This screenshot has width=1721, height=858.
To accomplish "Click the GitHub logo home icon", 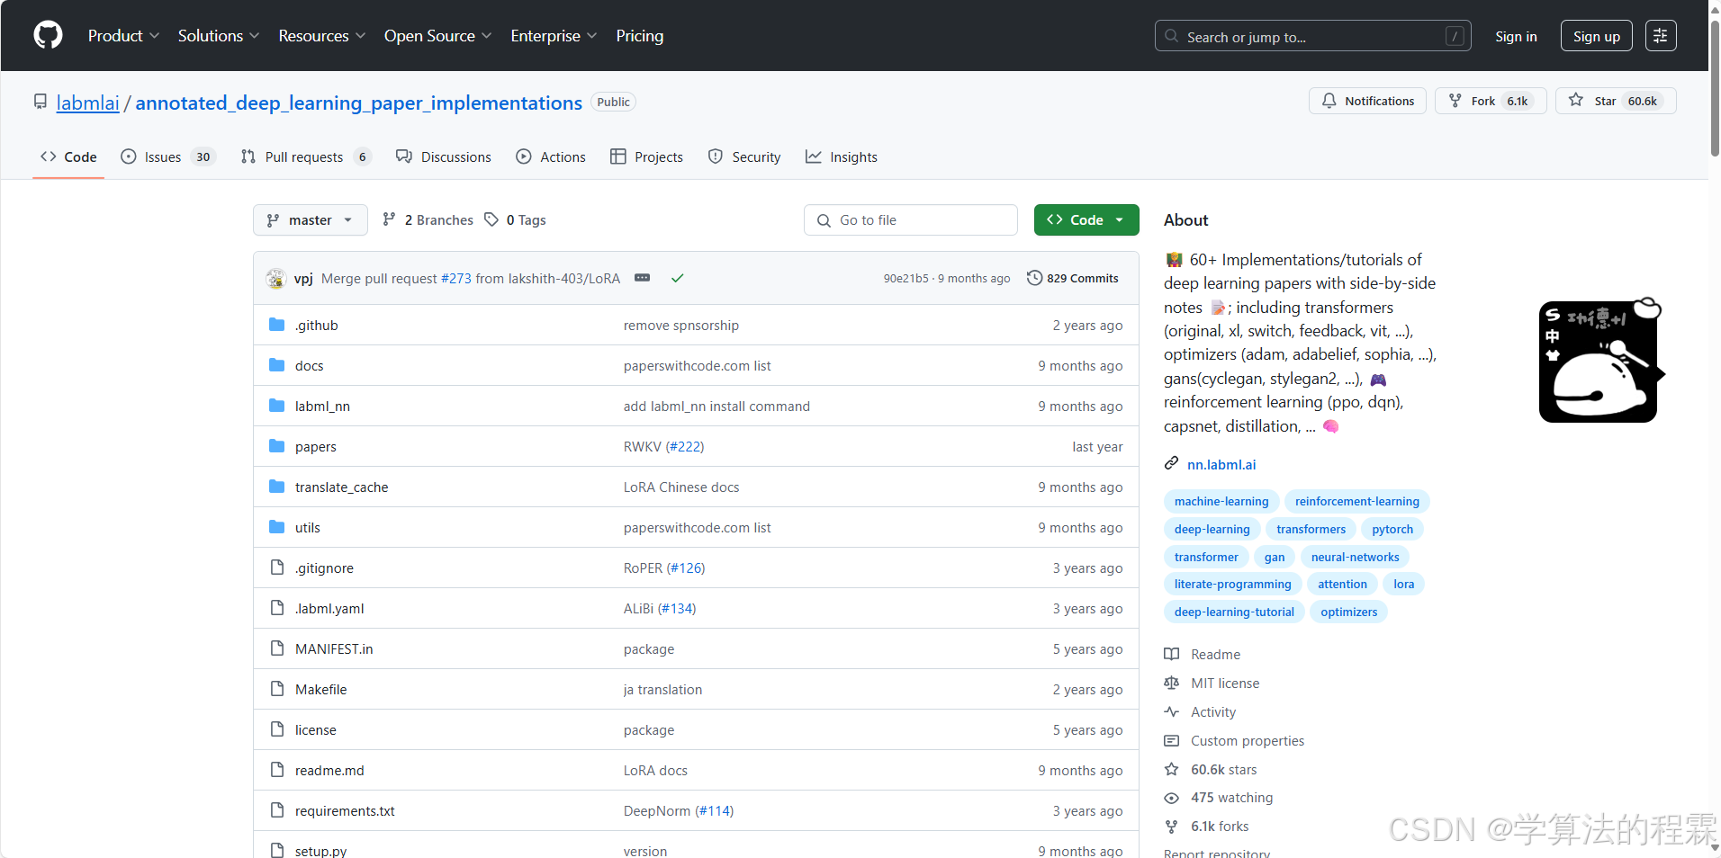I will pos(48,36).
